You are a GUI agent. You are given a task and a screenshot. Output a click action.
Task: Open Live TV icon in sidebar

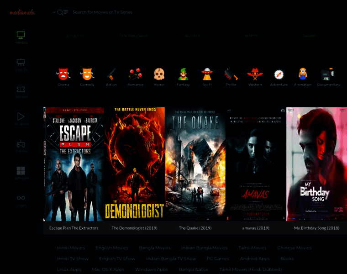[21, 62]
